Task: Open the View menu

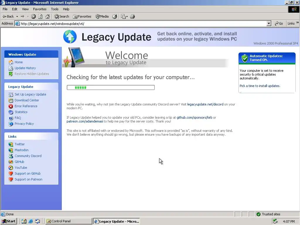Action: [x=25, y=9]
